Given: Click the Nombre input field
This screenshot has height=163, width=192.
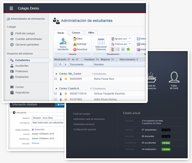Looking at the screenshot, I should 48,118.
